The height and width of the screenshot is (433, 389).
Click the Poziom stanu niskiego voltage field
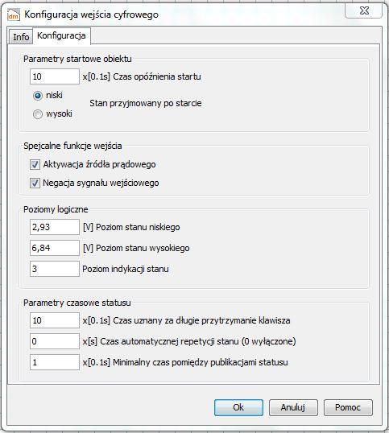pos(55,227)
